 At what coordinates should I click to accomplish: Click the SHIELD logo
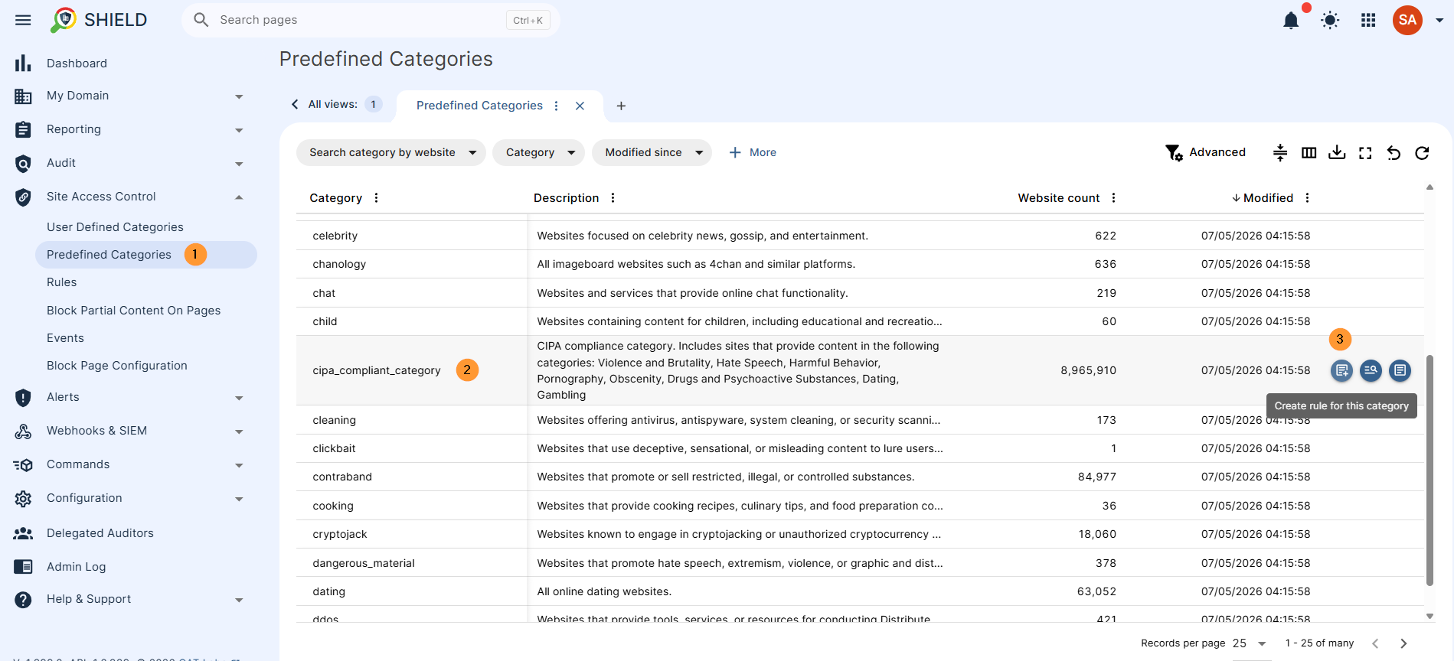[99, 20]
